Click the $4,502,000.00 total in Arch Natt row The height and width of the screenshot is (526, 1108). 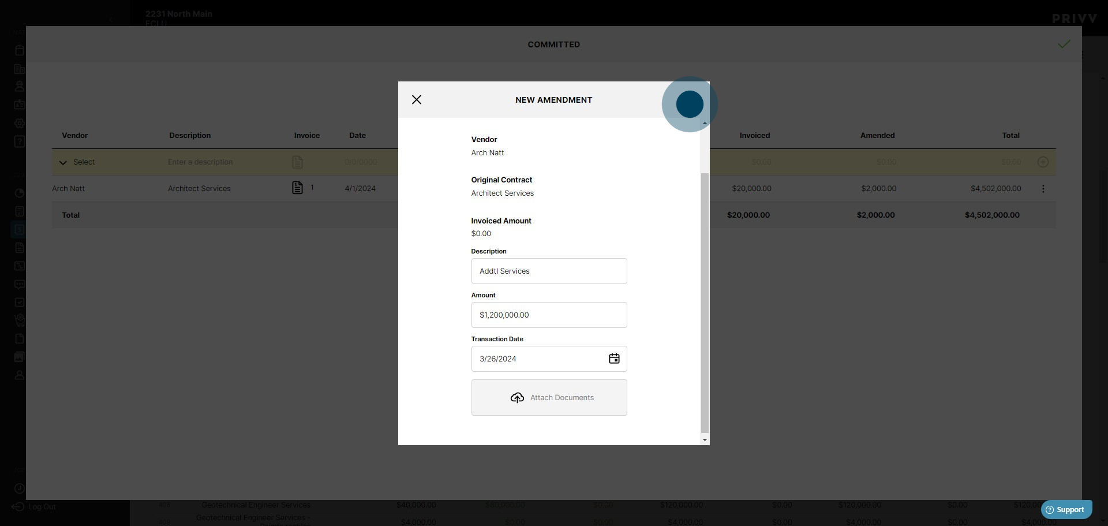coord(996,189)
